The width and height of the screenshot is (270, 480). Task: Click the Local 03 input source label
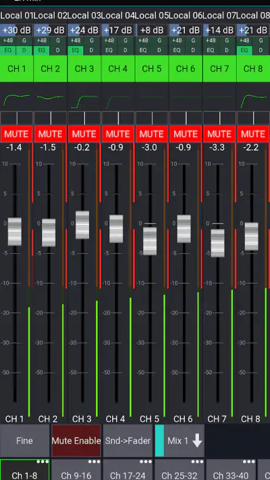[x=84, y=16]
